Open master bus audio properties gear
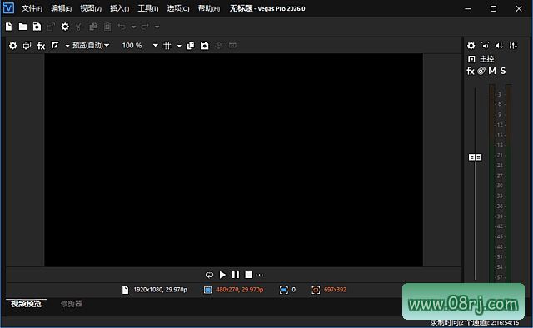This screenshot has height=328, width=533. click(x=471, y=46)
